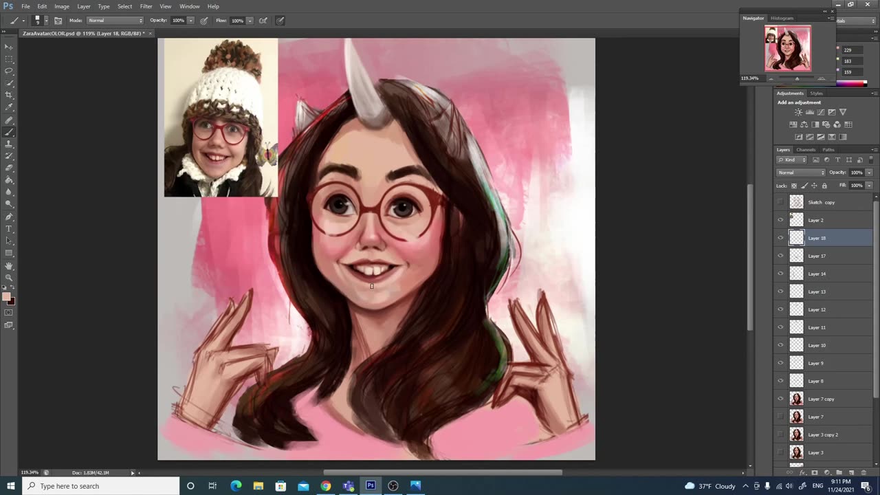Image resolution: width=880 pixels, height=495 pixels.
Task: Enable airbrush-style build-up icon
Action: (x=263, y=21)
